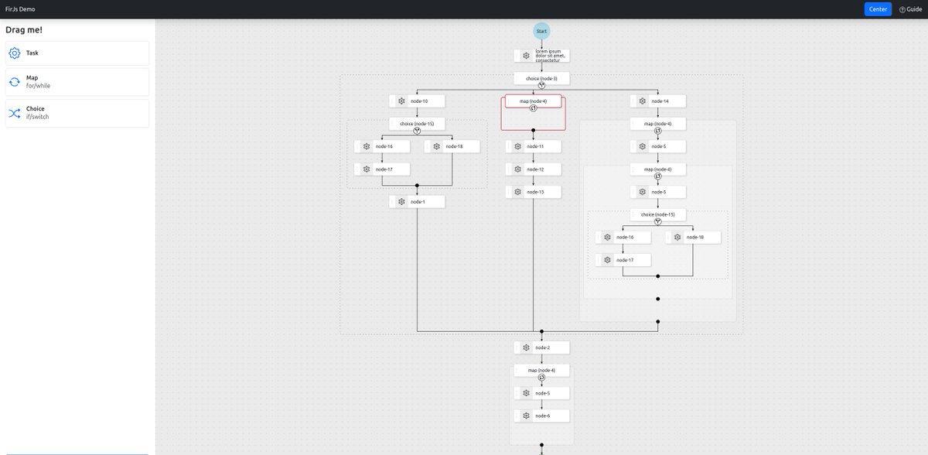Click the "node-11" label
Image resolution: width=928 pixels, height=455 pixels.
point(535,146)
